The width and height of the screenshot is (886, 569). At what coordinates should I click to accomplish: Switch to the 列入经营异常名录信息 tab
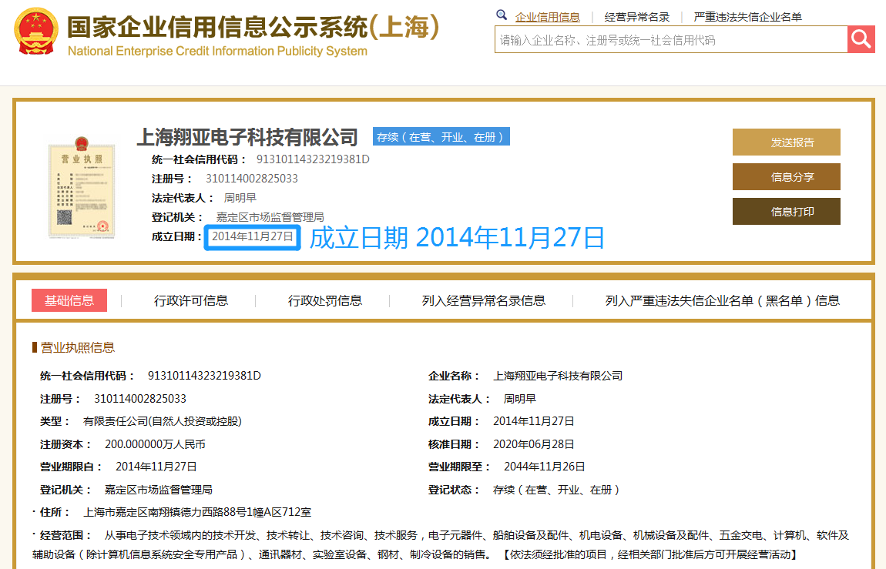[x=484, y=300]
